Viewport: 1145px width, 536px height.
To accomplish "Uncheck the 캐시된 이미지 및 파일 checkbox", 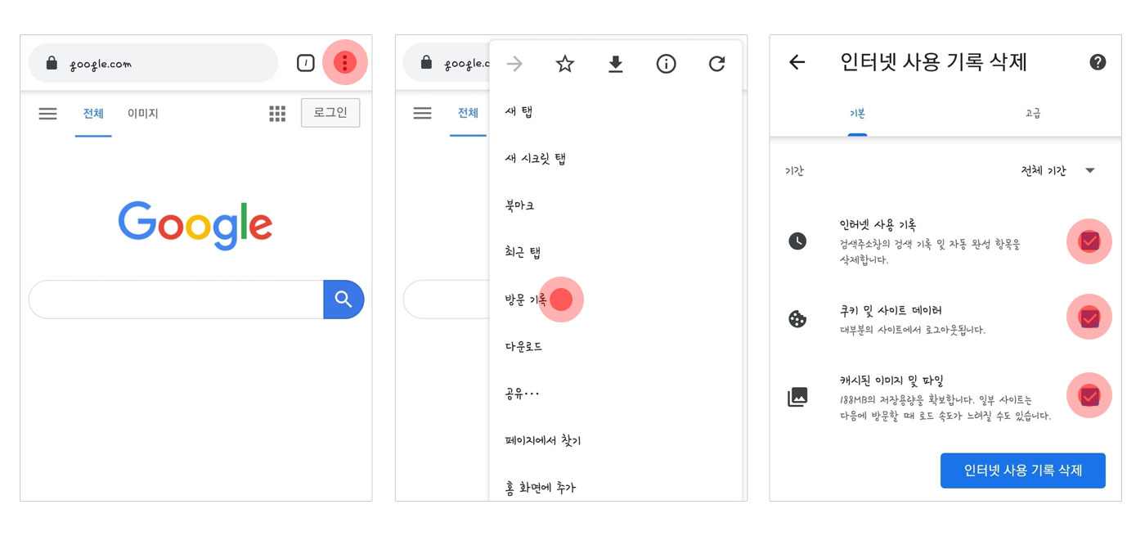I will click(1089, 396).
